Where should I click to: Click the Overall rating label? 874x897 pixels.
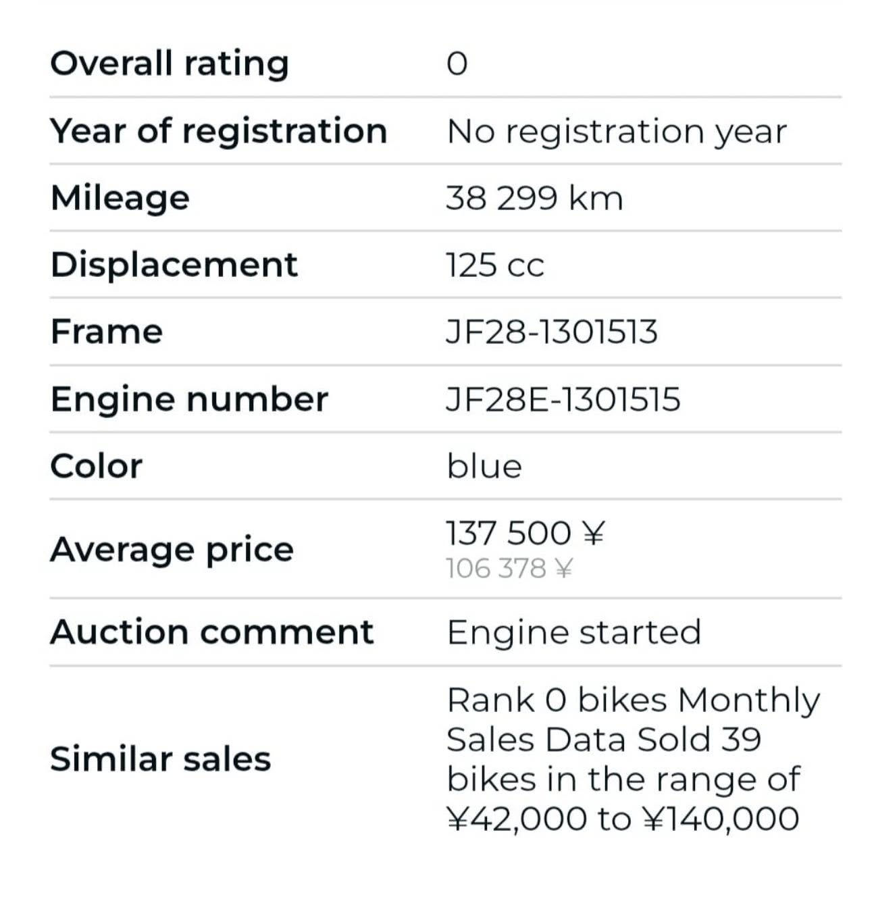pyautogui.click(x=170, y=63)
